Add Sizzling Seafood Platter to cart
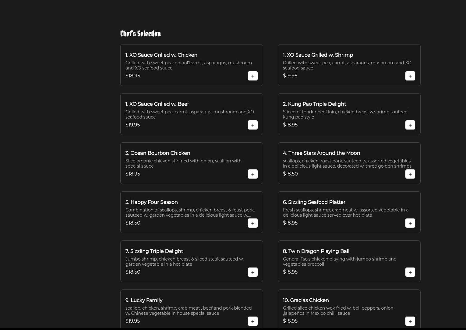Viewport: 466px width, 330px height. (410, 223)
